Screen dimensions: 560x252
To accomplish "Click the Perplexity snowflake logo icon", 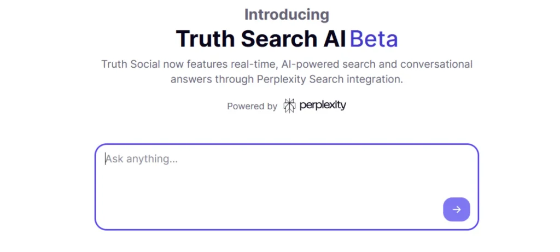I will pos(289,106).
